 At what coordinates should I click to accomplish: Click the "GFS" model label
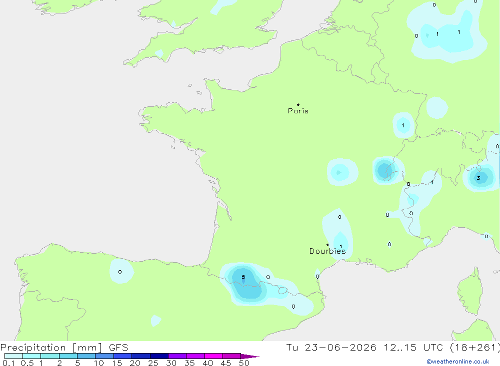click(x=118, y=348)
